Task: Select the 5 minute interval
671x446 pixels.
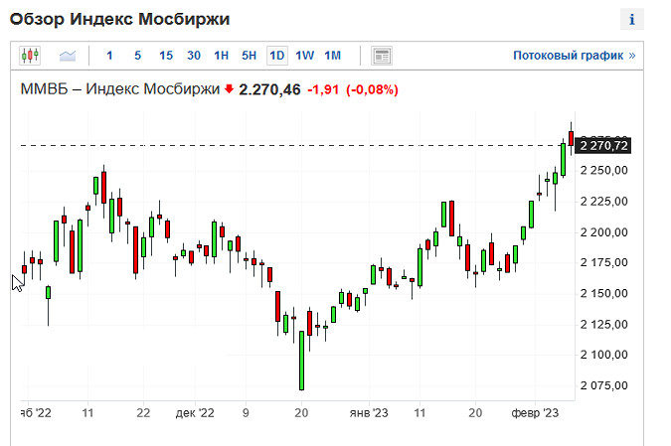Action: (x=137, y=56)
